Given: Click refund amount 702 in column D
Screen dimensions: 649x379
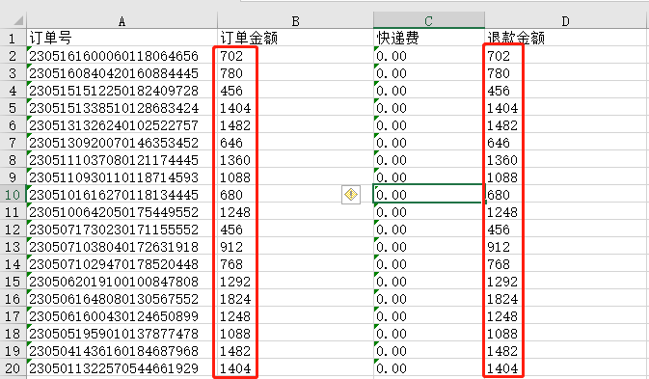Looking at the screenshot, I should coord(565,55).
